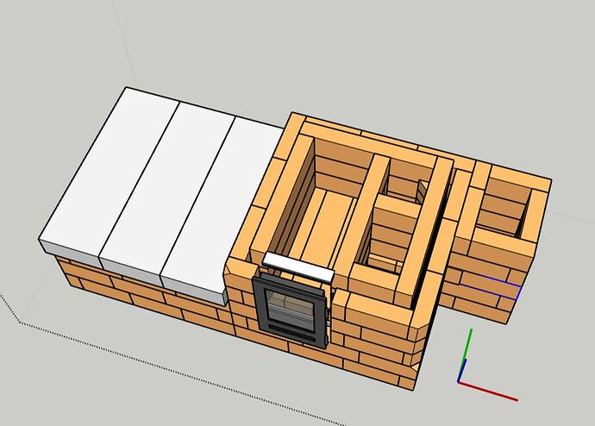The image size is (595, 426).
Task: Click the bottom frame of the stove door
Action: (x=291, y=335)
